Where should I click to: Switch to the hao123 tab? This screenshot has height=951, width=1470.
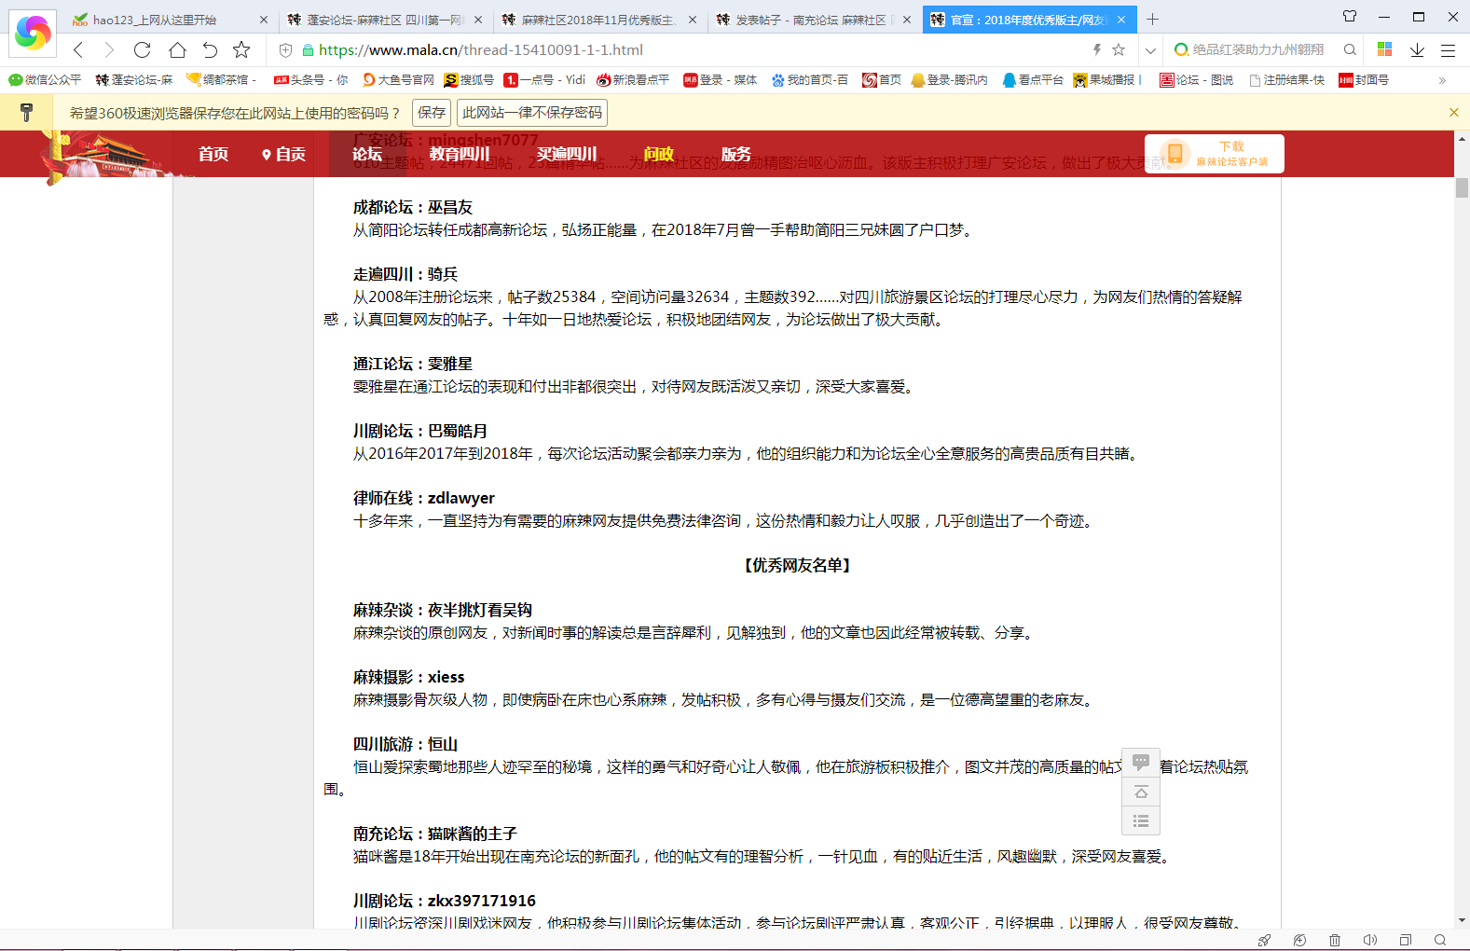point(154,20)
